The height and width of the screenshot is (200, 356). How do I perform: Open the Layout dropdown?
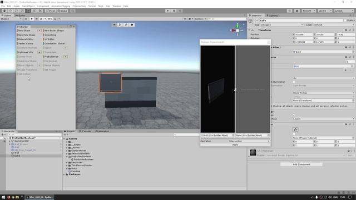[x=344, y=11]
